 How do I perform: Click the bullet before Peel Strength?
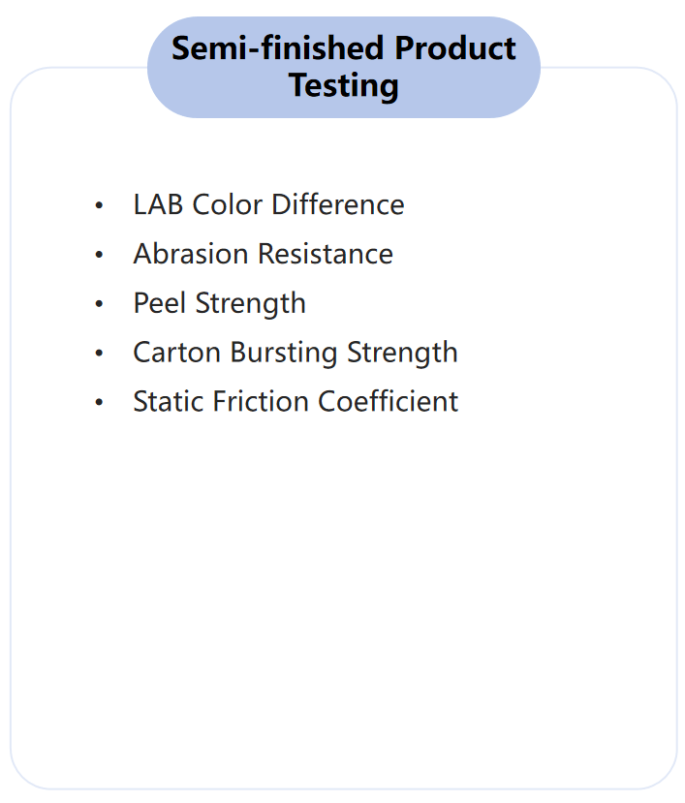pyautogui.click(x=100, y=304)
